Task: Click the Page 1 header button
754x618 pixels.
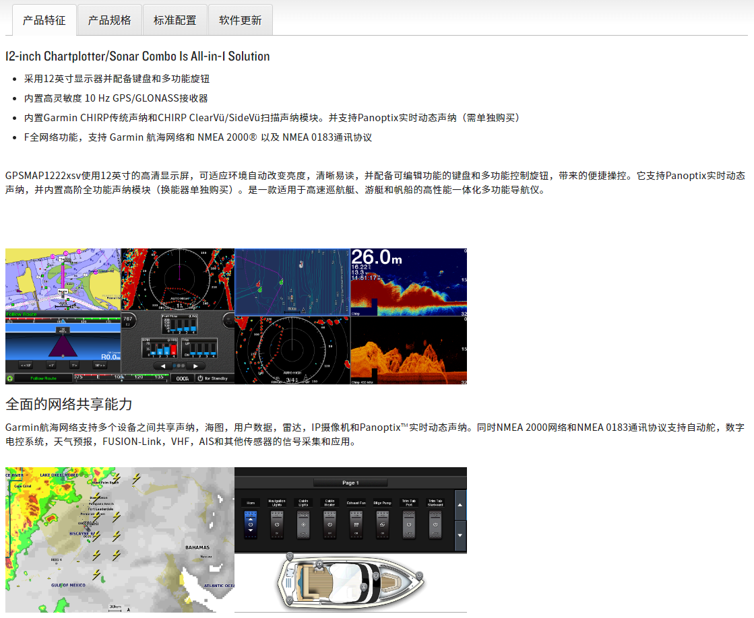Action: point(350,483)
